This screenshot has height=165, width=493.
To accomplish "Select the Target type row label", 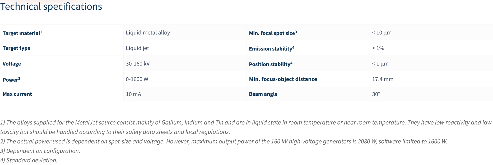I will coord(16,48).
